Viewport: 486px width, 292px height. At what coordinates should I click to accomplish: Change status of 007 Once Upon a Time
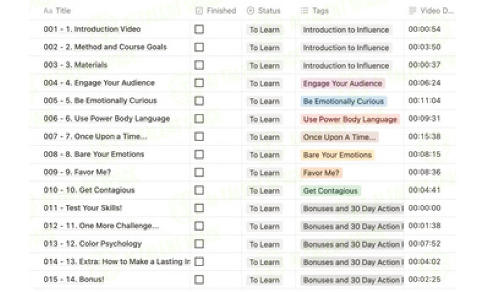[264, 137]
